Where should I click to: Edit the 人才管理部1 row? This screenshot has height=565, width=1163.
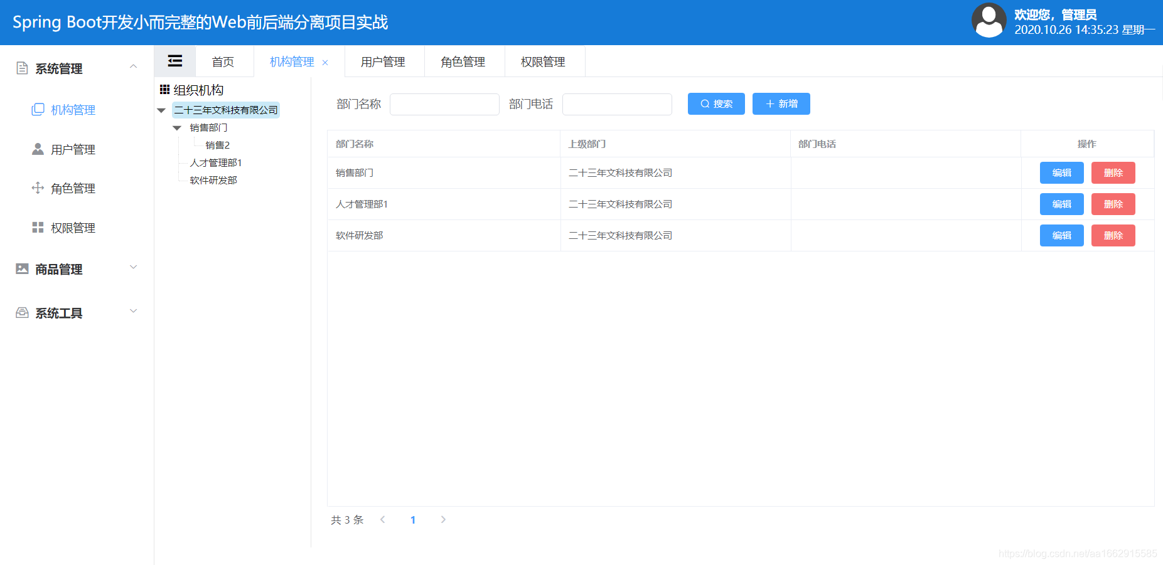[1062, 204]
